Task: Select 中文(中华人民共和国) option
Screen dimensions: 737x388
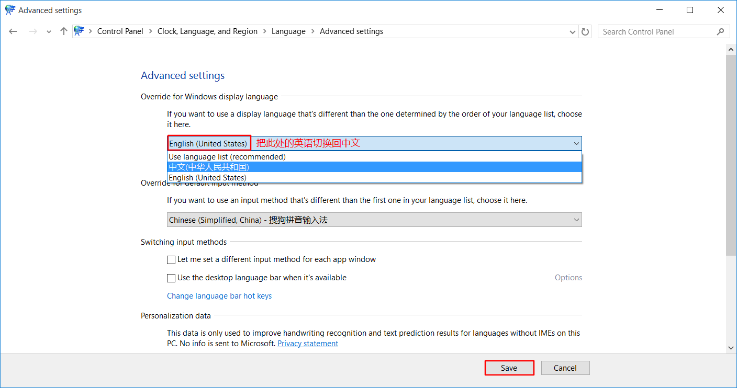Action: [374, 167]
